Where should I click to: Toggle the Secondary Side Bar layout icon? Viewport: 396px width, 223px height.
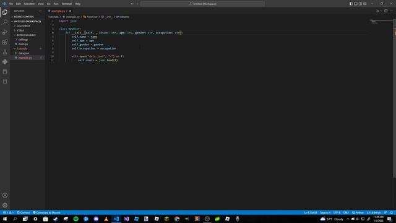point(360,4)
